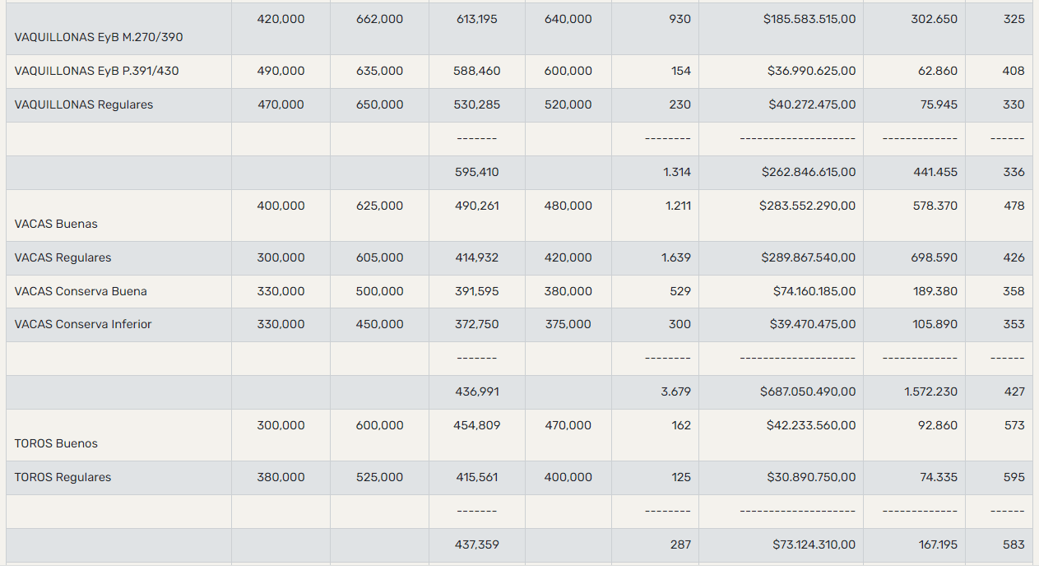The height and width of the screenshot is (570, 1039).
Task: Select the VAQUILLONAS EyB P.391/430 category cell
Action: click(x=96, y=72)
